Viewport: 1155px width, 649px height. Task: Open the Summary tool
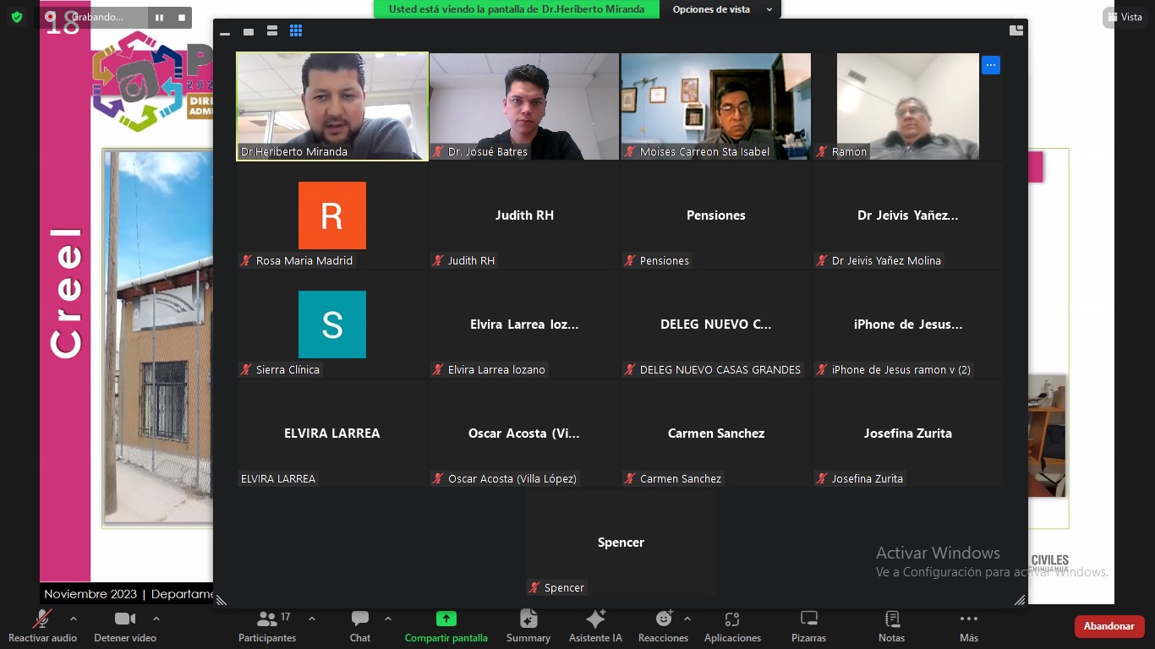click(528, 625)
